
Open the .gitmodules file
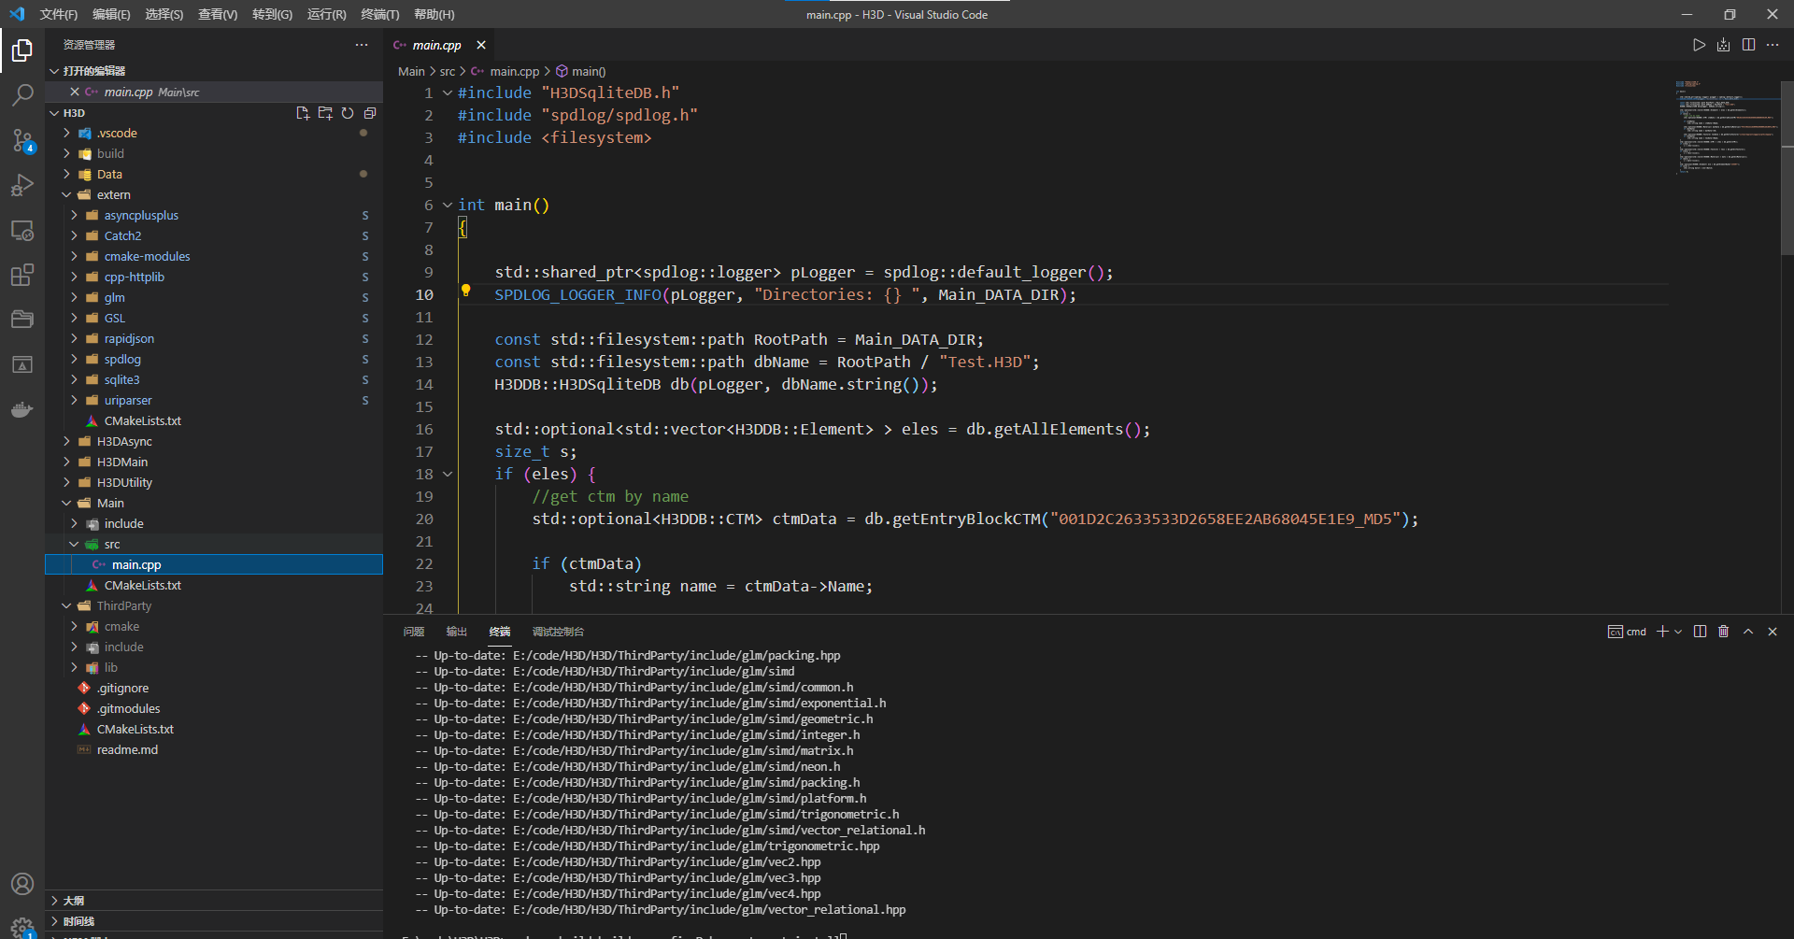point(214,708)
